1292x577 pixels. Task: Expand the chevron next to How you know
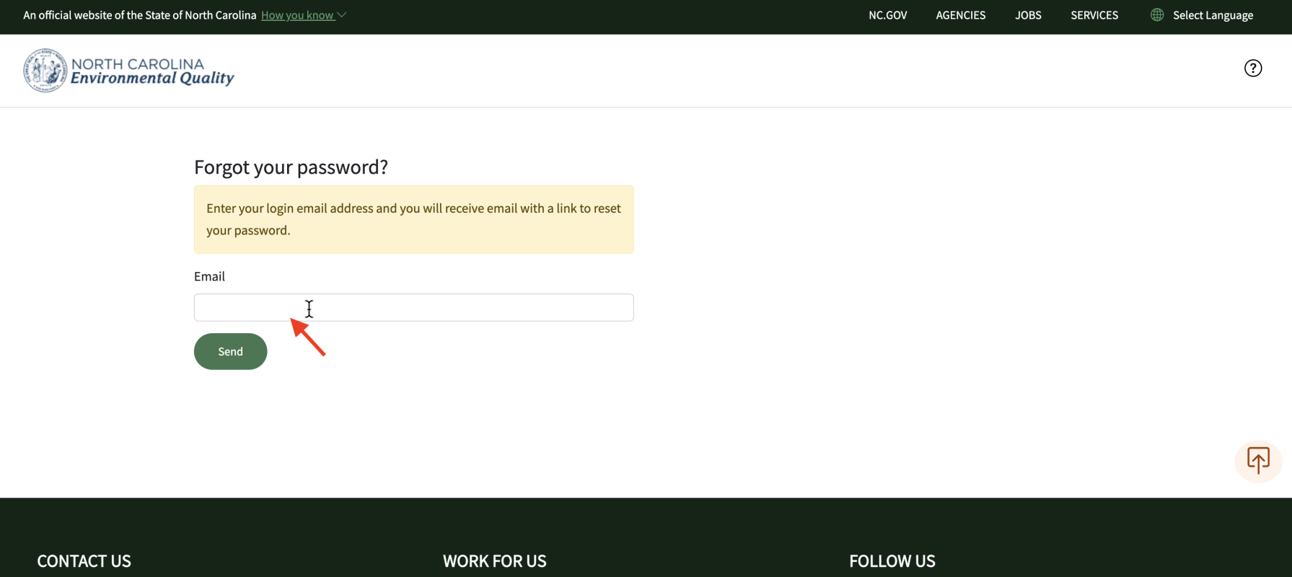(343, 15)
